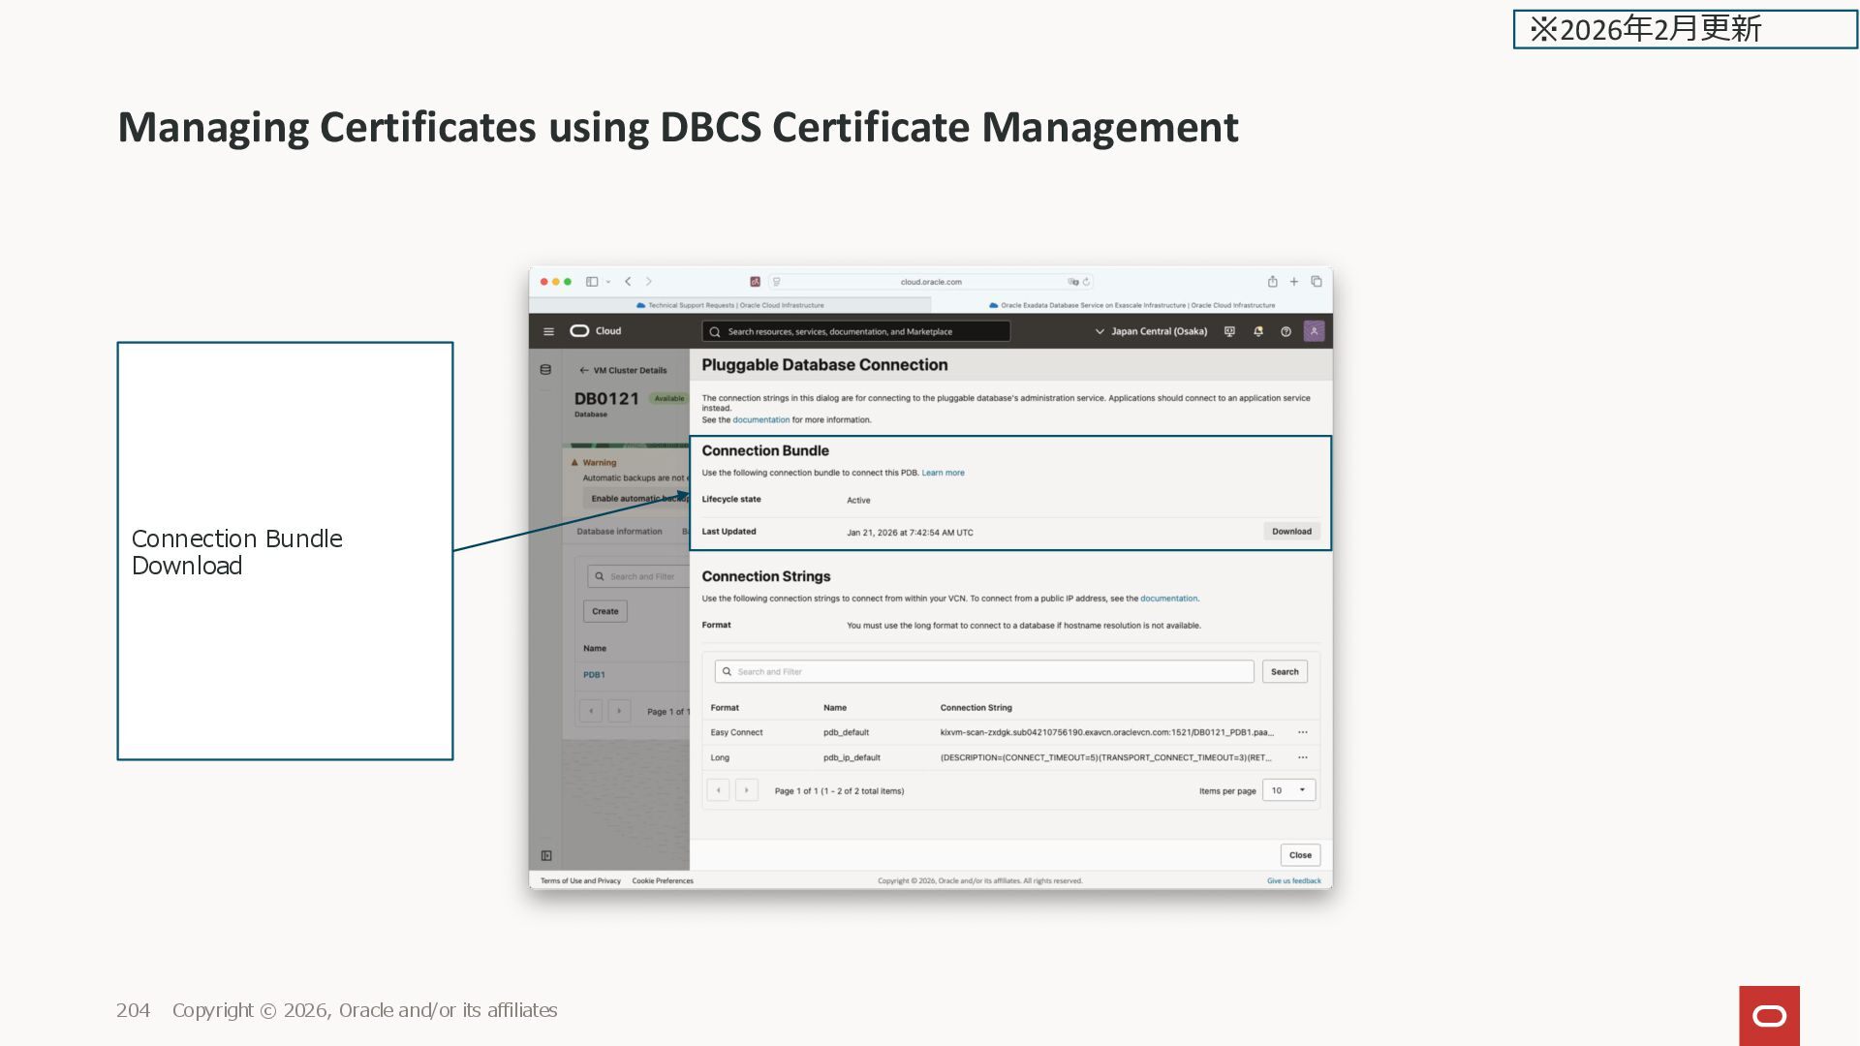This screenshot has width=1860, height=1046.
Task: Open the OCI hamburger navigation menu
Action: [548, 331]
